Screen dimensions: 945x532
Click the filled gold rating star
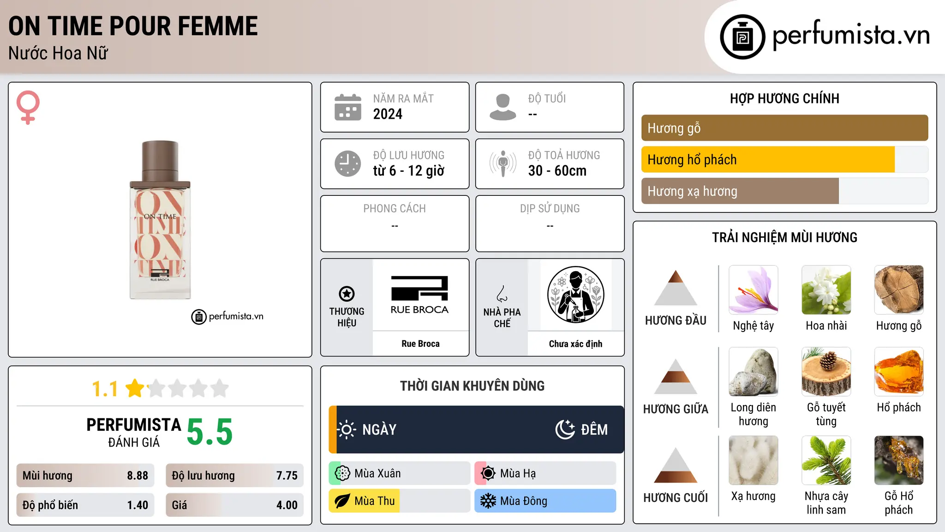click(x=135, y=388)
